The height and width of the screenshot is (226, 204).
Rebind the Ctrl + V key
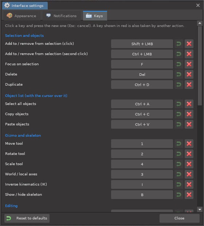[x=142, y=124]
